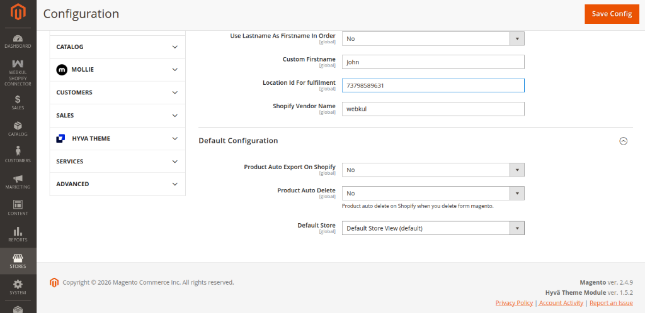Open the Product Auto Delete dropdown
645x313 pixels.
click(x=433, y=193)
